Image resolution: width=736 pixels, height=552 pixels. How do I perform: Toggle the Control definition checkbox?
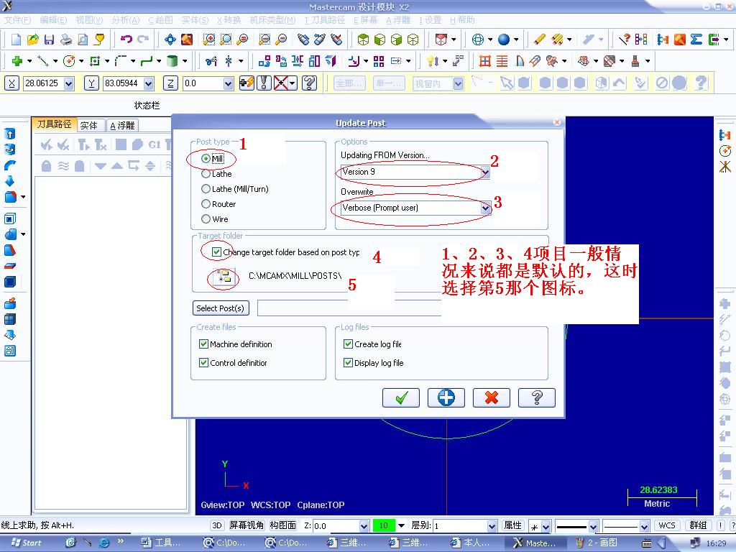pos(203,363)
